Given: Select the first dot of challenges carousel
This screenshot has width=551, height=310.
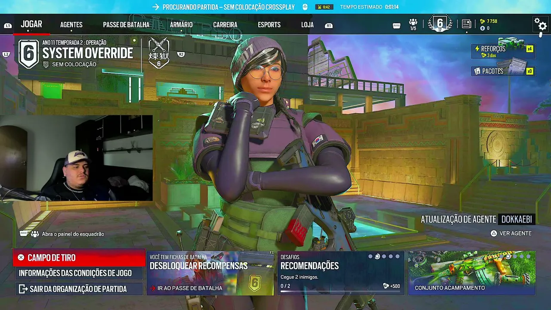Looking at the screenshot, I should pos(370,257).
